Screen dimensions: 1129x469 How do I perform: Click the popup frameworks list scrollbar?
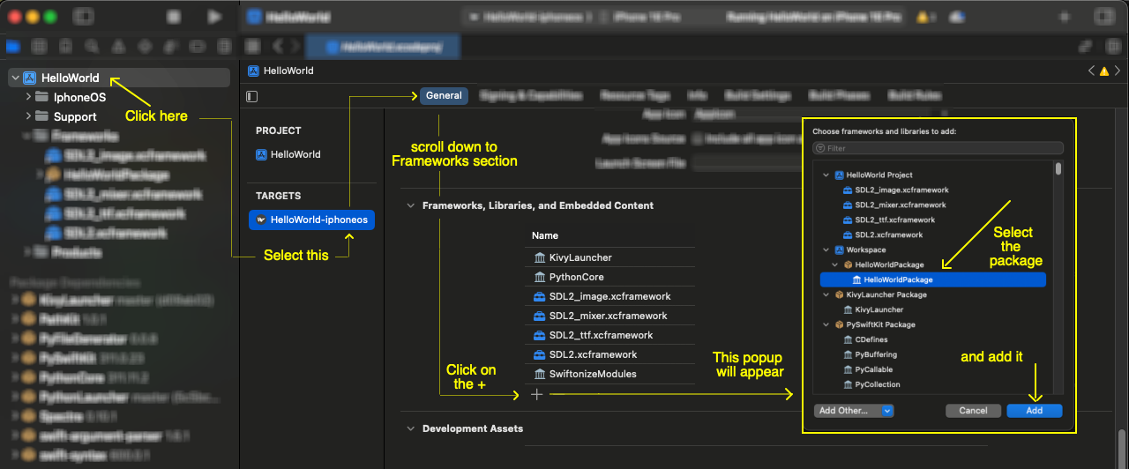(x=1058, y=170)
